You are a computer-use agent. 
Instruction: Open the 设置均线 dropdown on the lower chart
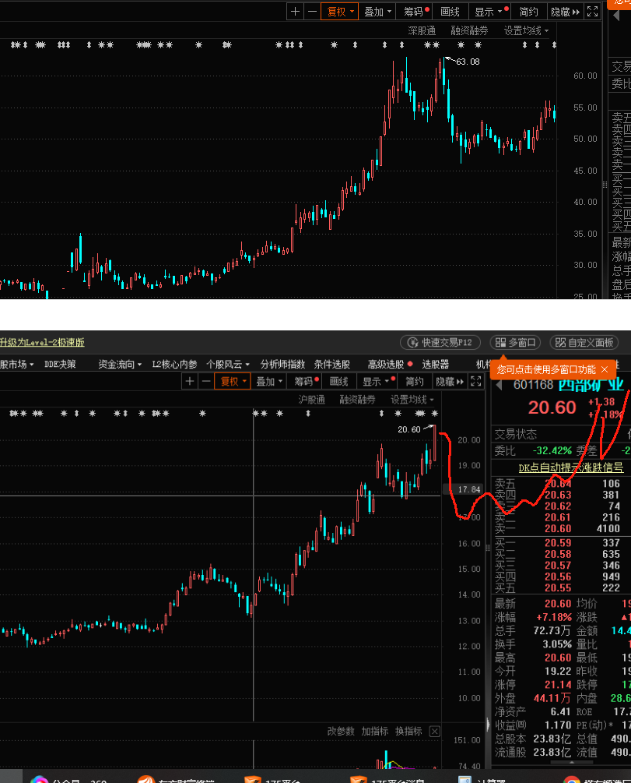[412, 400]
